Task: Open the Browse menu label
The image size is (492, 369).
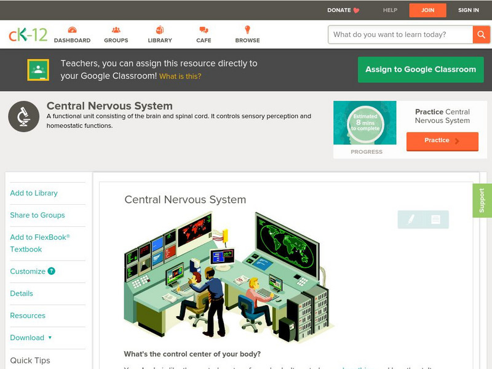Action: (x=247, y=40)
